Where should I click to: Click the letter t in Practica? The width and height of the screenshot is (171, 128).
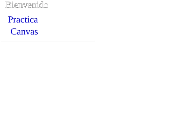26,20
